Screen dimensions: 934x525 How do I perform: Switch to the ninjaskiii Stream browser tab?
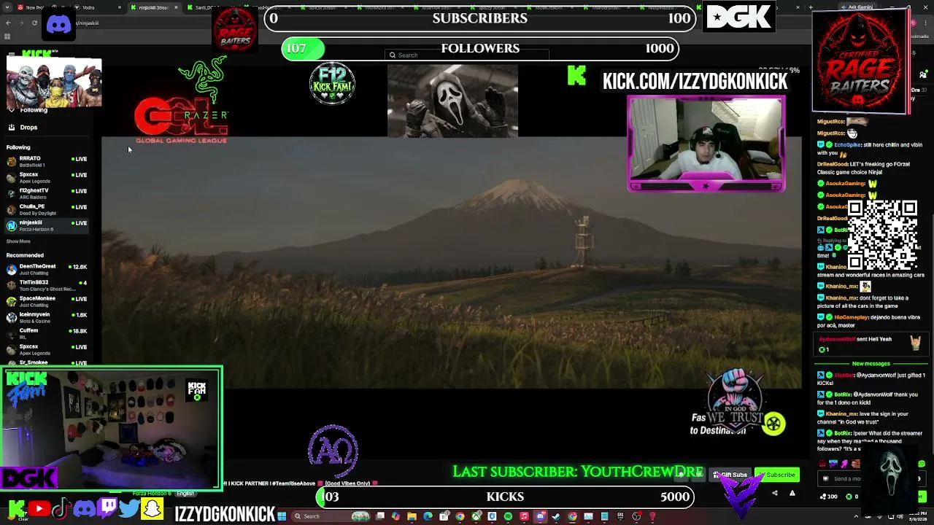click(153, 7)
